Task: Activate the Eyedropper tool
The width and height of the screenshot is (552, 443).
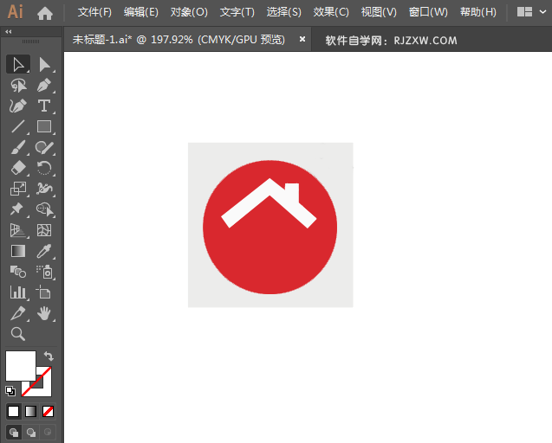Action: [44, 251]
